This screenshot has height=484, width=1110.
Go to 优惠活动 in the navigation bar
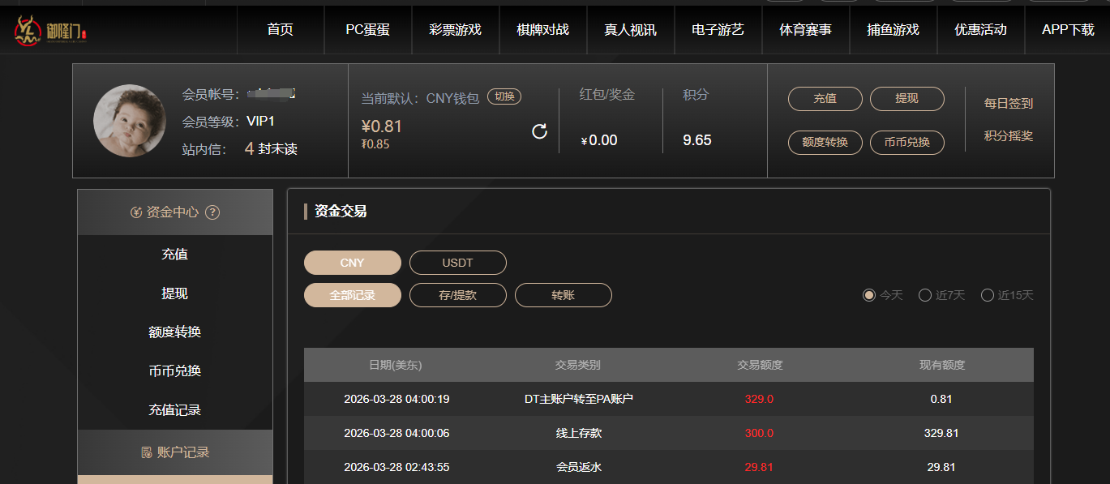pyautogui.click(x=980, y=30)
